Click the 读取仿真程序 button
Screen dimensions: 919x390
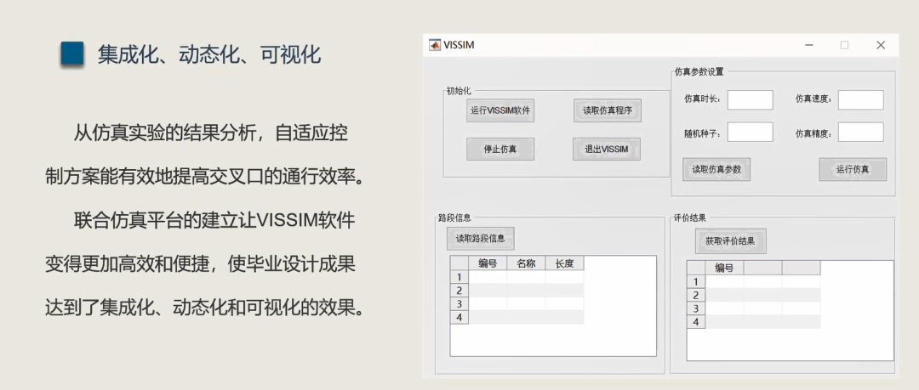click(607, 110)
